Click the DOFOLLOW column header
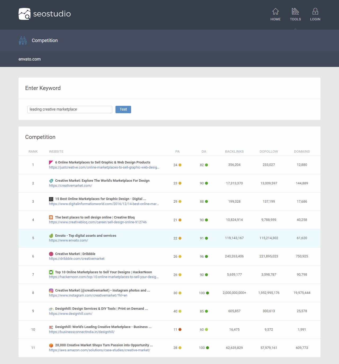Viewport: 339px width, 364px height. pyautogui.click(x=269, y=152)
